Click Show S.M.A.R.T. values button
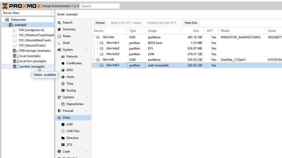This screenshot has width=282, height=158. click(126, 23)
